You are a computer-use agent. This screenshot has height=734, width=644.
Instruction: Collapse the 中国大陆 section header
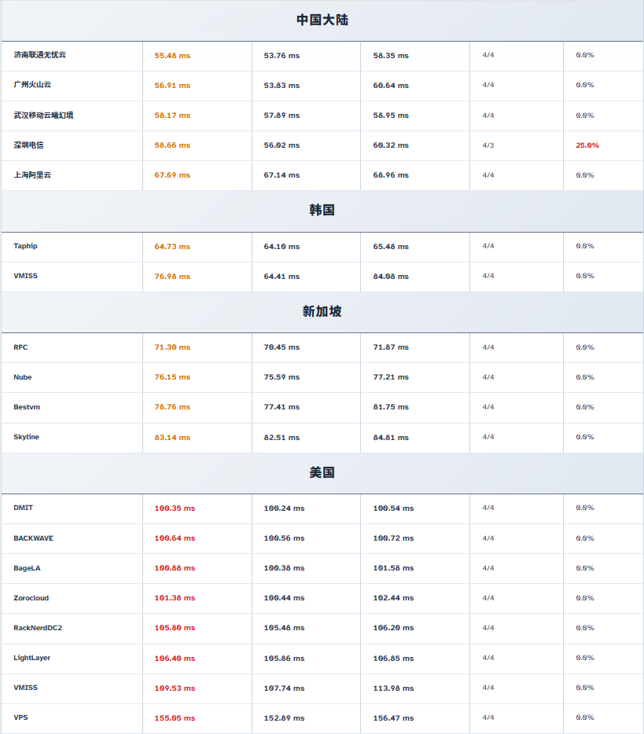[322, 20]
